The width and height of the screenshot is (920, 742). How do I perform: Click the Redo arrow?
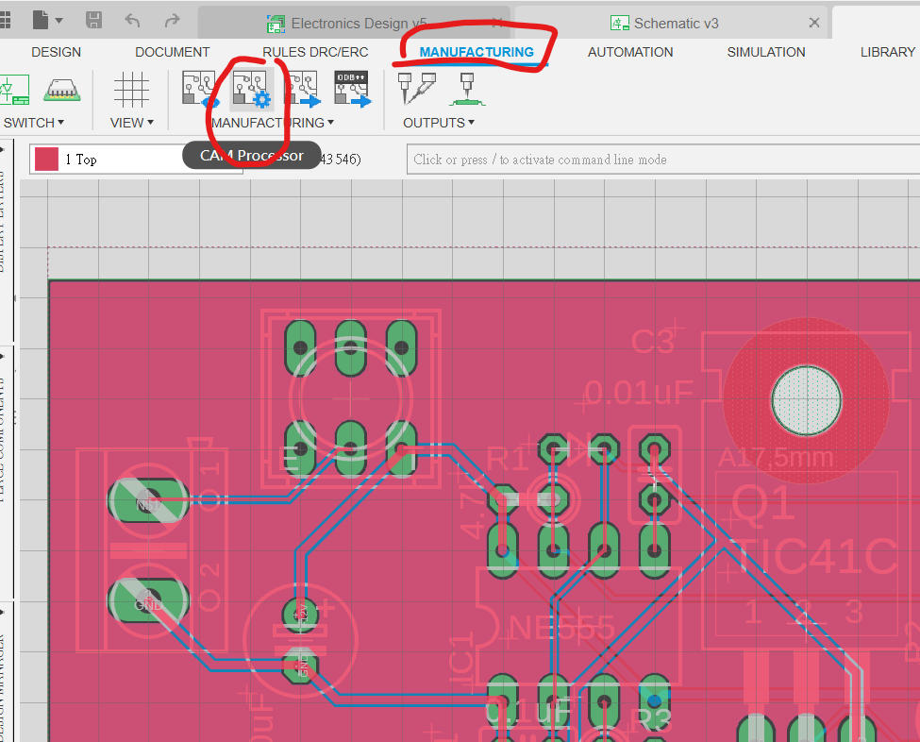click(172, 21)
